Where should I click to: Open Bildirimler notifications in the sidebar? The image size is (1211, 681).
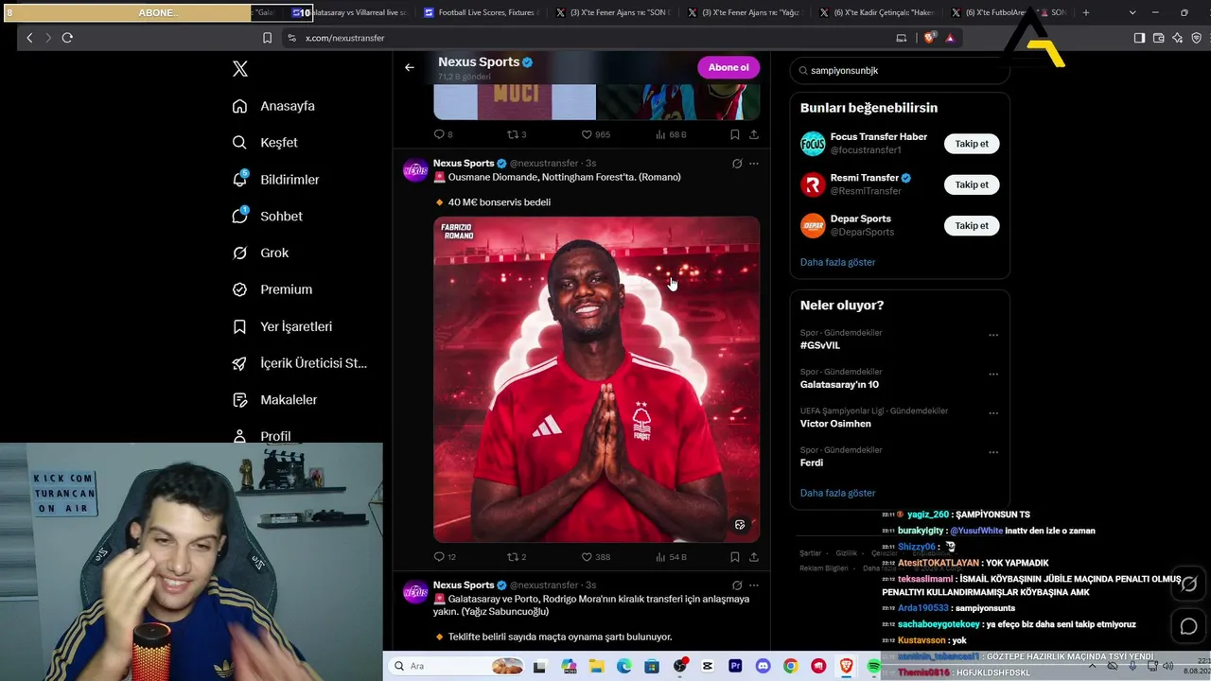[x=275, y=180]
